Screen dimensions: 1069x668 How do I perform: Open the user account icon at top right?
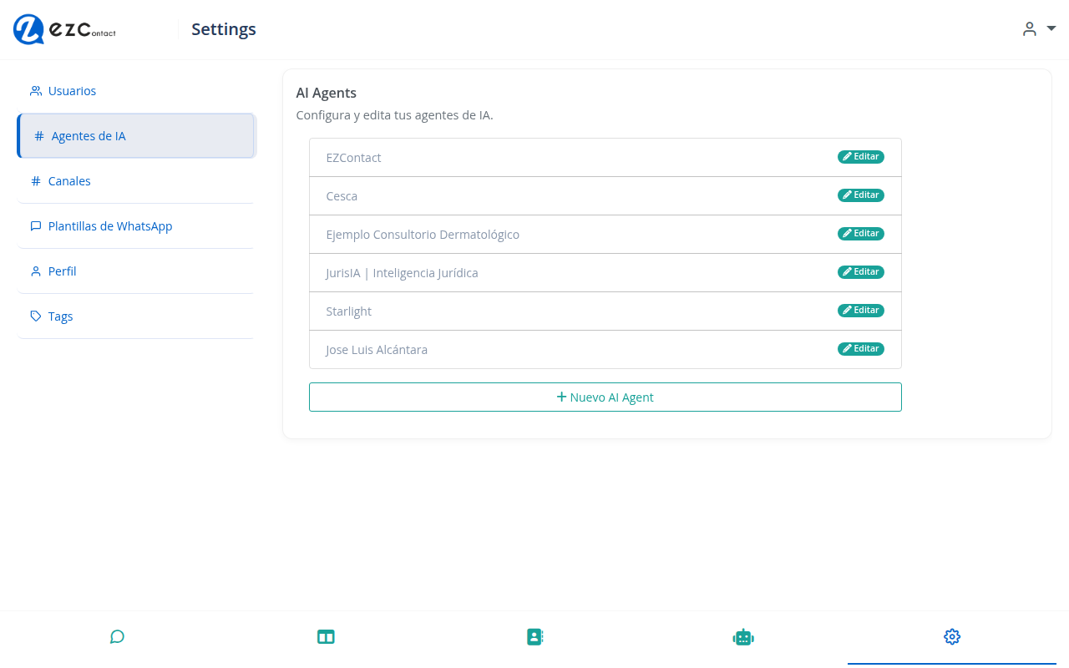(1029, 28)
